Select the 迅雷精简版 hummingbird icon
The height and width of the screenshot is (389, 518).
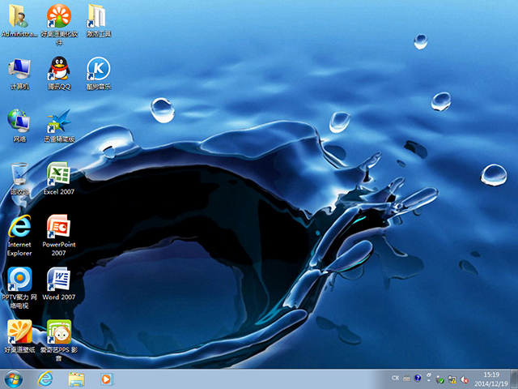click(x=58, y=122)
